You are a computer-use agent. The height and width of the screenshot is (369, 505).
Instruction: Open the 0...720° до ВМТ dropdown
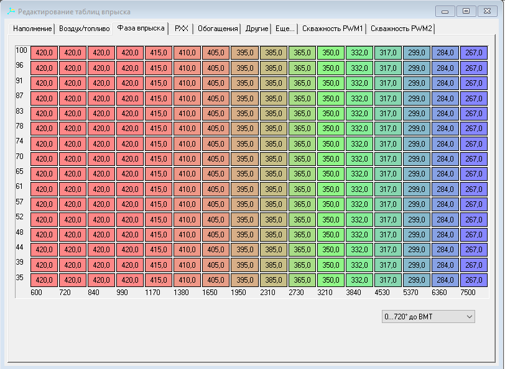(428, 317)
